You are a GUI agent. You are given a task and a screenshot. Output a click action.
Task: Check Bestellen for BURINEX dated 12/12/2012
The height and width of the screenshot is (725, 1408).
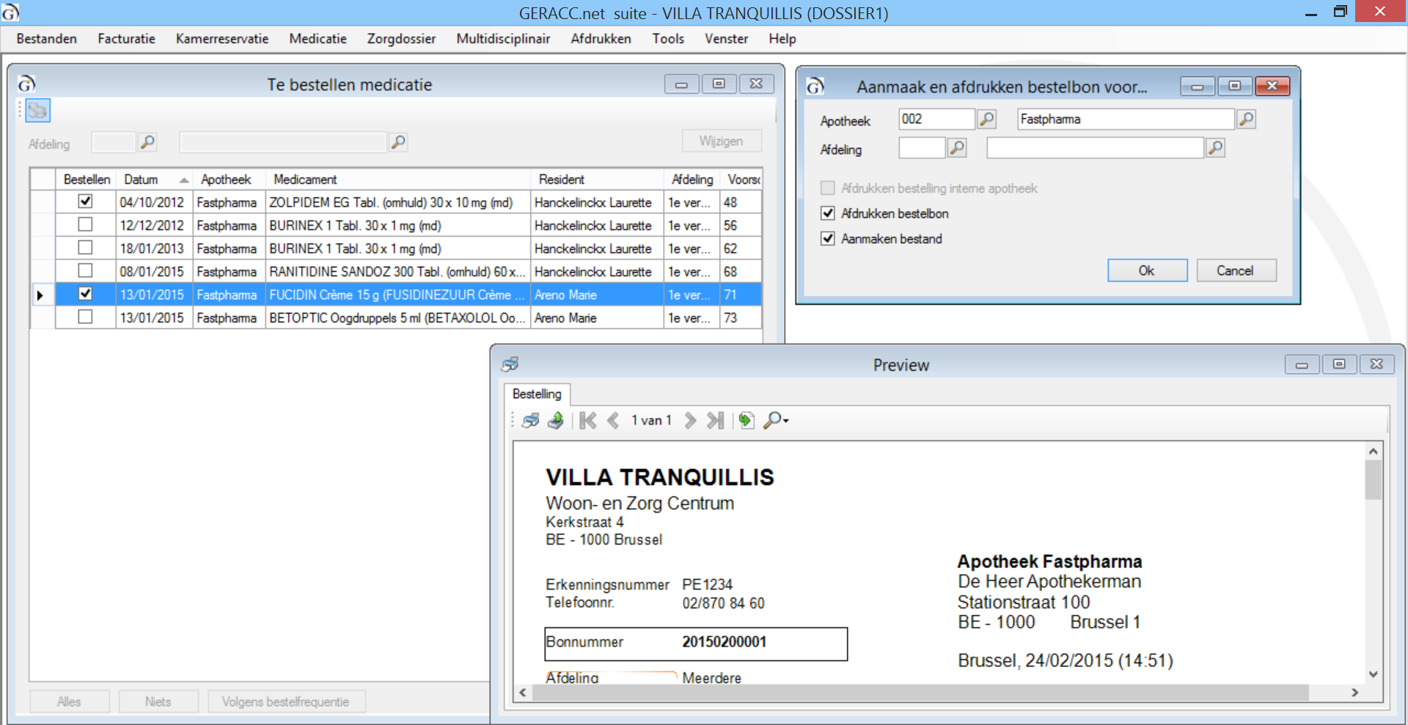point(85,225)
